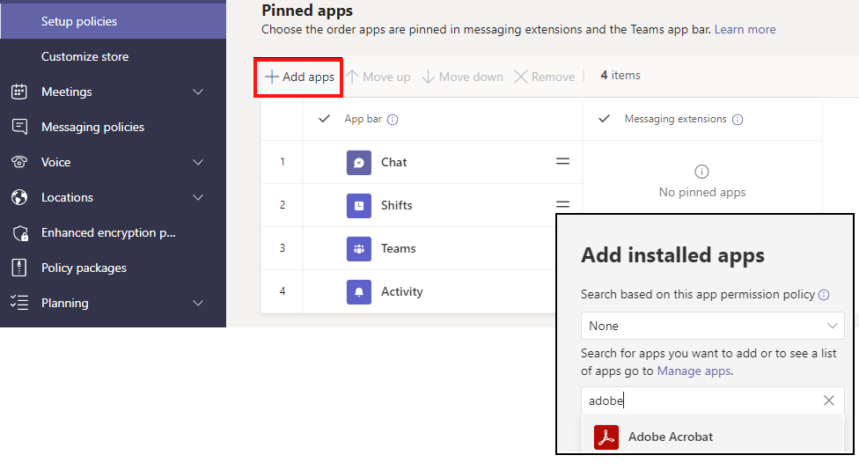This screenshot has width=859, height=470.
Task: Select the Teams row text
Action: (399, 249)
